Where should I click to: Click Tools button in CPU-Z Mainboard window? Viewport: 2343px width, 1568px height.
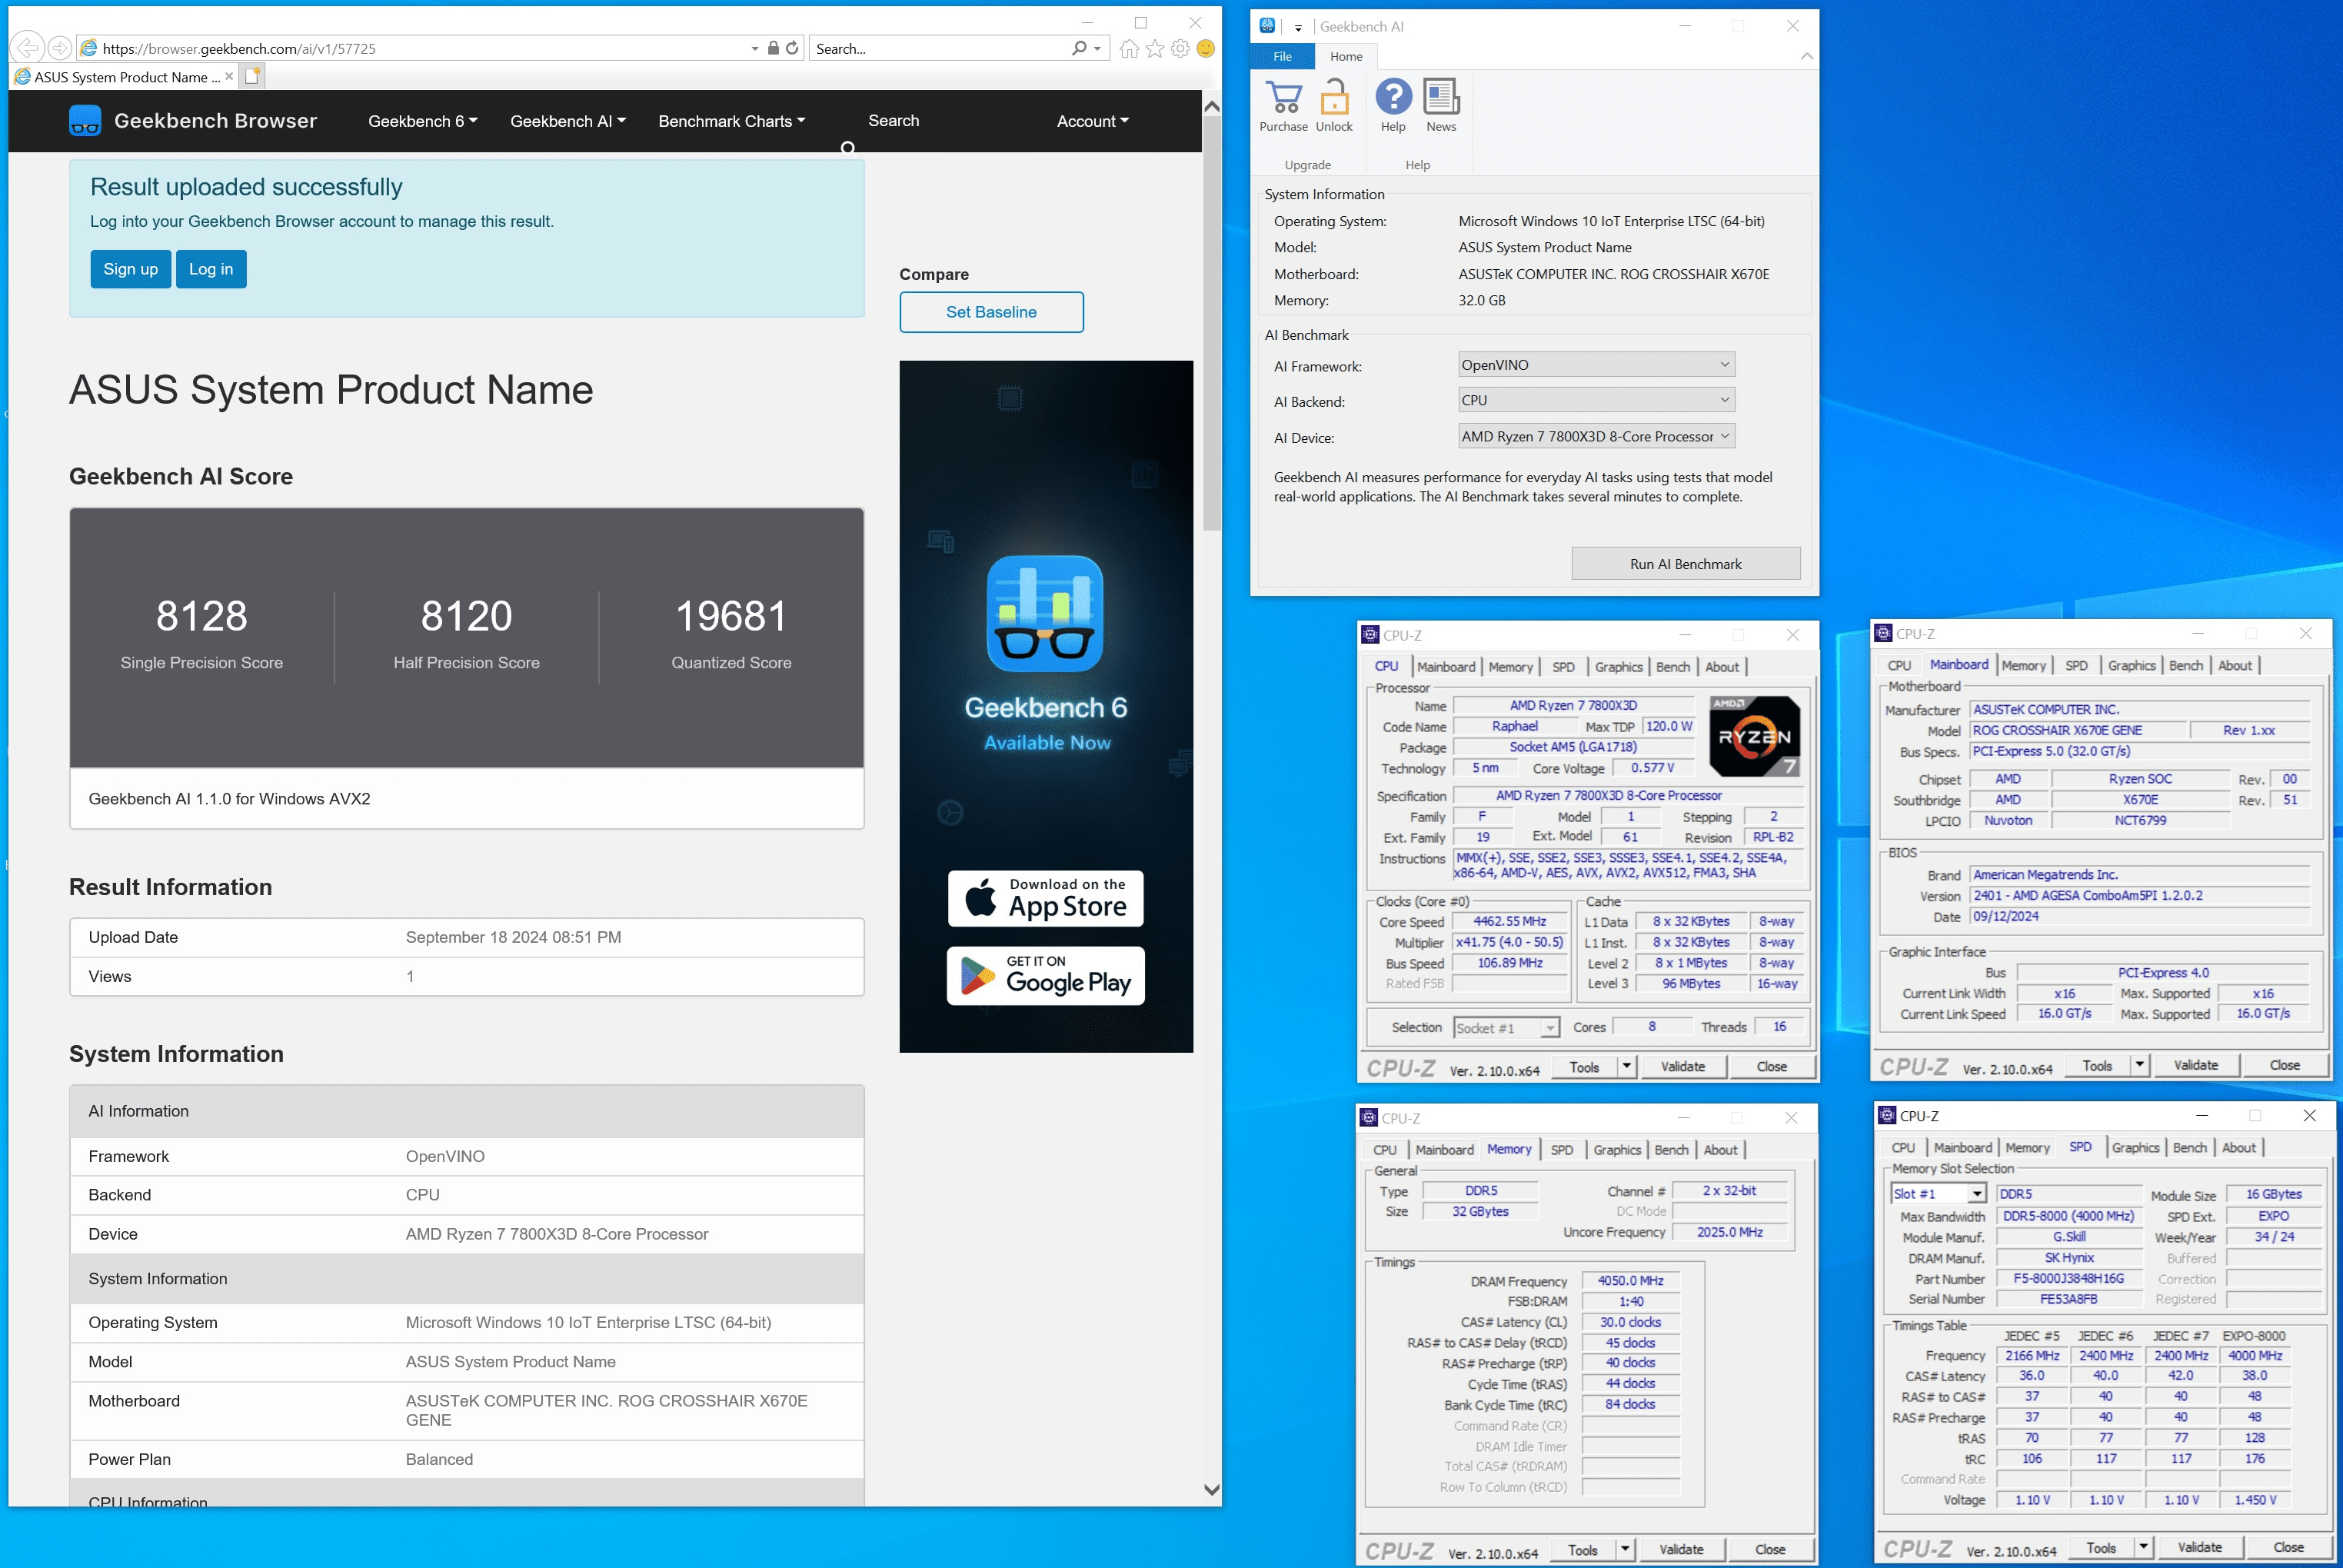(2097, 1065)
